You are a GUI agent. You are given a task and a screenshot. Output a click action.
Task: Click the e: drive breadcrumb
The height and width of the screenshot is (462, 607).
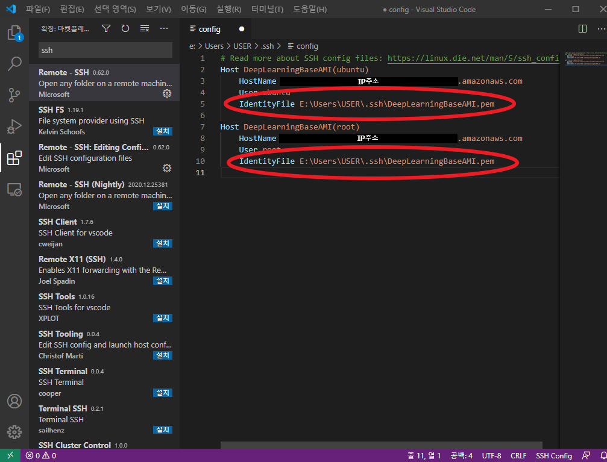192,46
